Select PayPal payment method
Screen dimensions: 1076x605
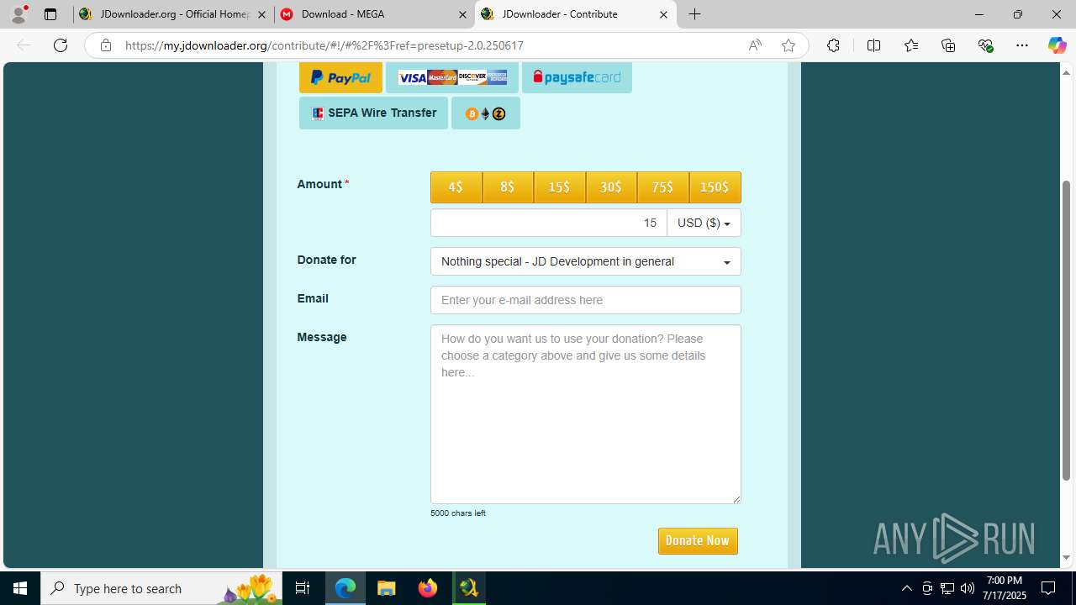(340, 77)
